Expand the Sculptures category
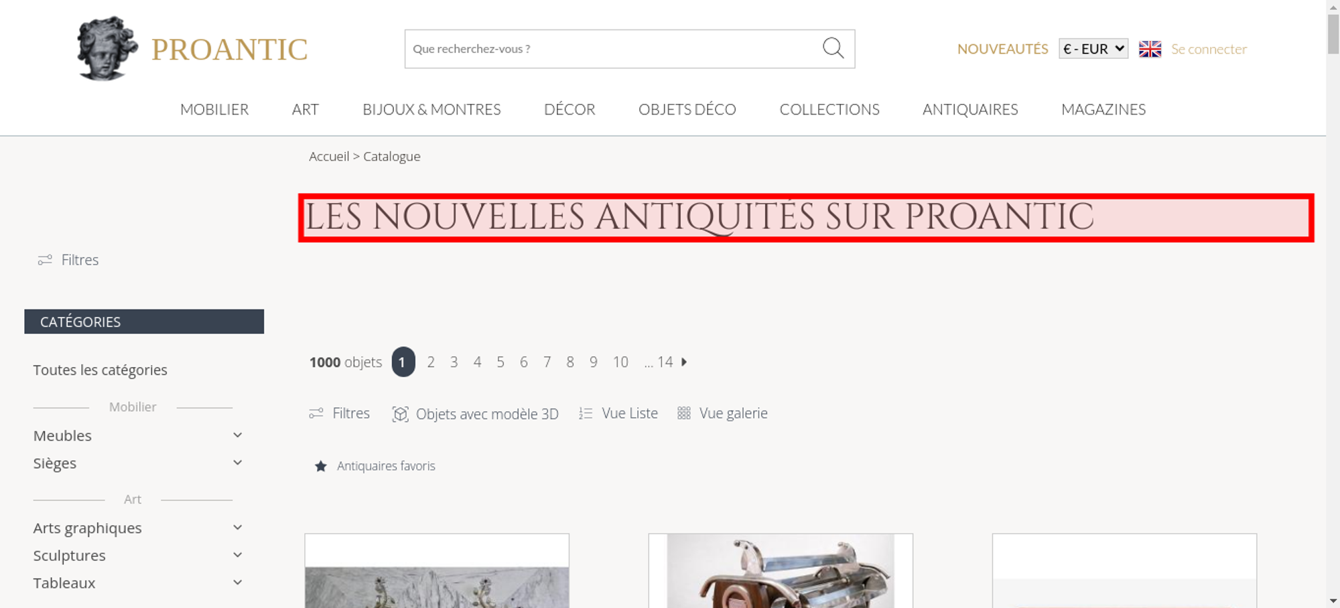 pyautogui.click(x=237, y=555)
